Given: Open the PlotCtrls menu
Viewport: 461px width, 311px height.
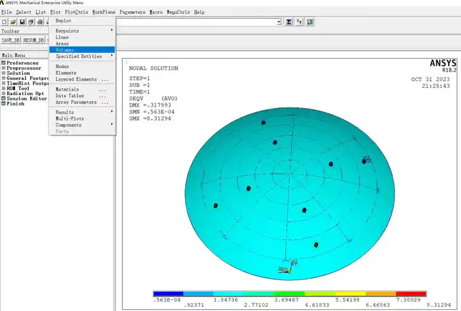Looking at the screenshot, I should tap(76, 12).
